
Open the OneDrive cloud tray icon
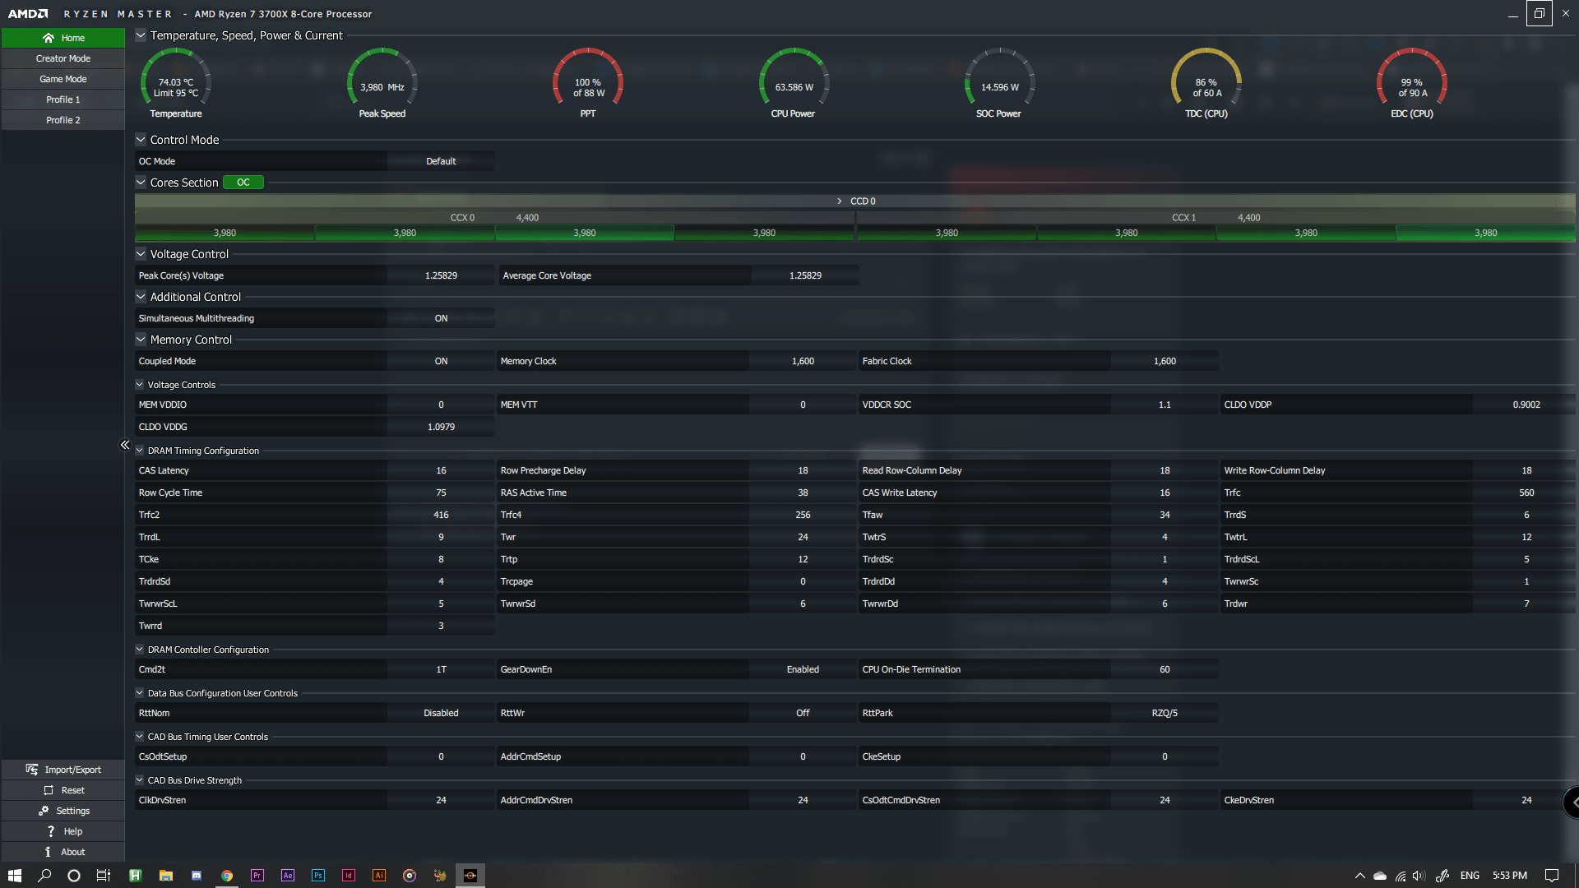(x=1380, y=876)
